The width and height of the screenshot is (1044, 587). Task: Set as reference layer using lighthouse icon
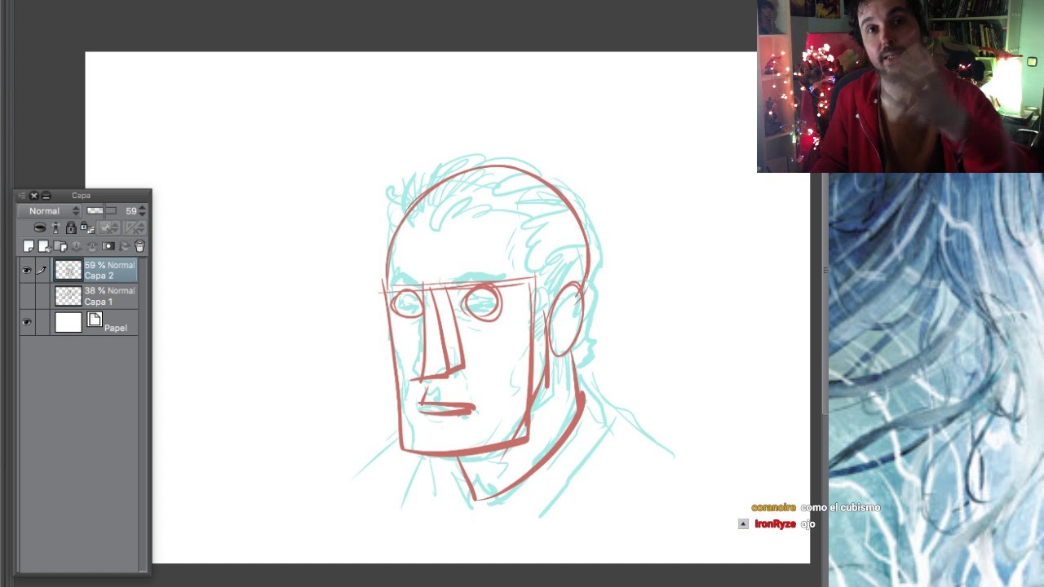click(x=55, y=228)
